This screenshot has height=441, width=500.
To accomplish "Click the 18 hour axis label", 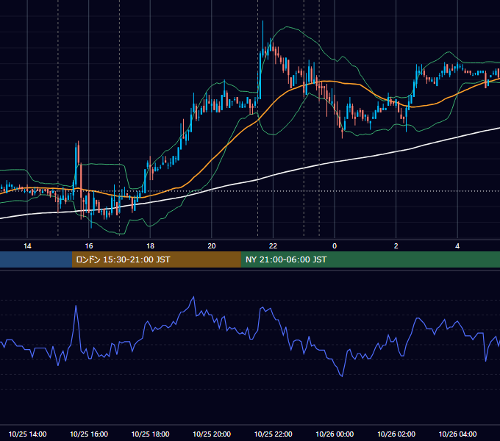I will point(150,246).
